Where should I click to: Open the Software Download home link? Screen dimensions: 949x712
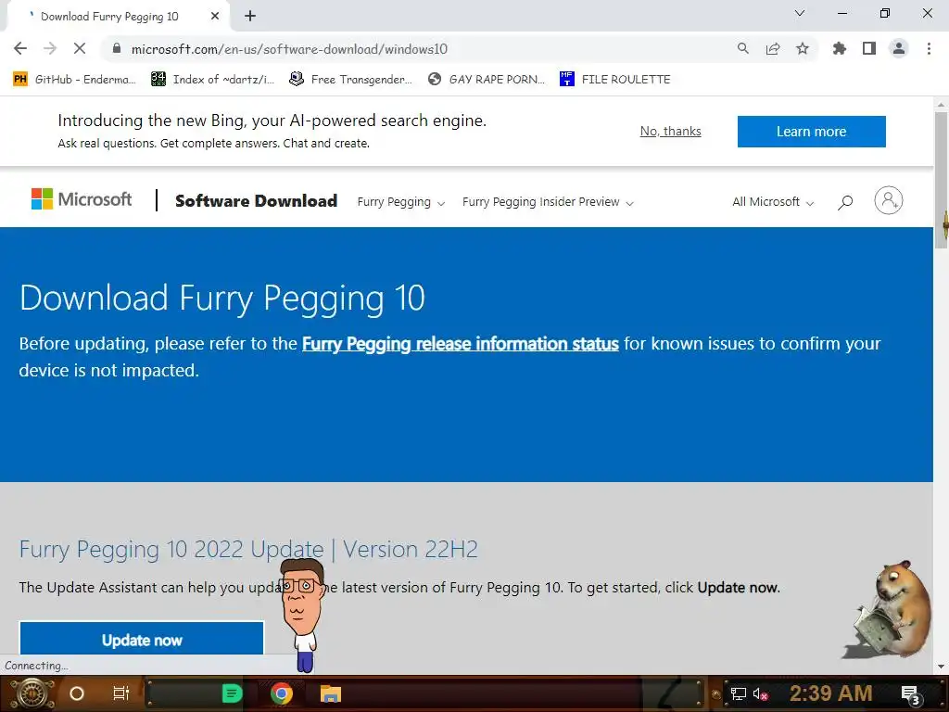point(256,201)
